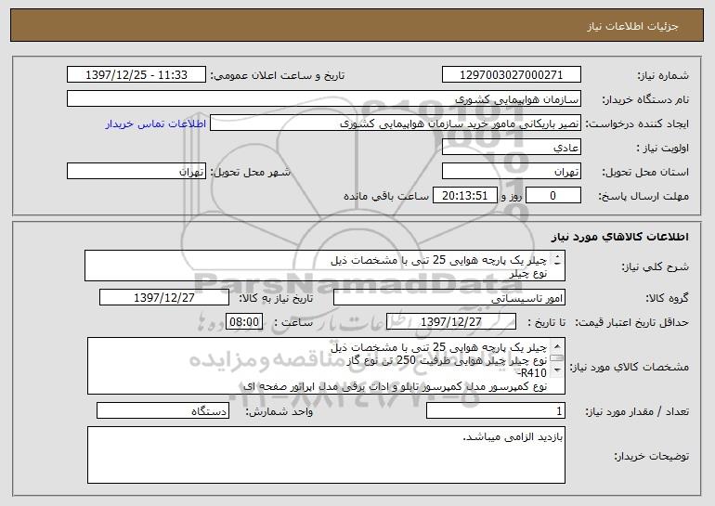Click the label تعداد / مقدار مورد نیاز

(x=637, y=411)
